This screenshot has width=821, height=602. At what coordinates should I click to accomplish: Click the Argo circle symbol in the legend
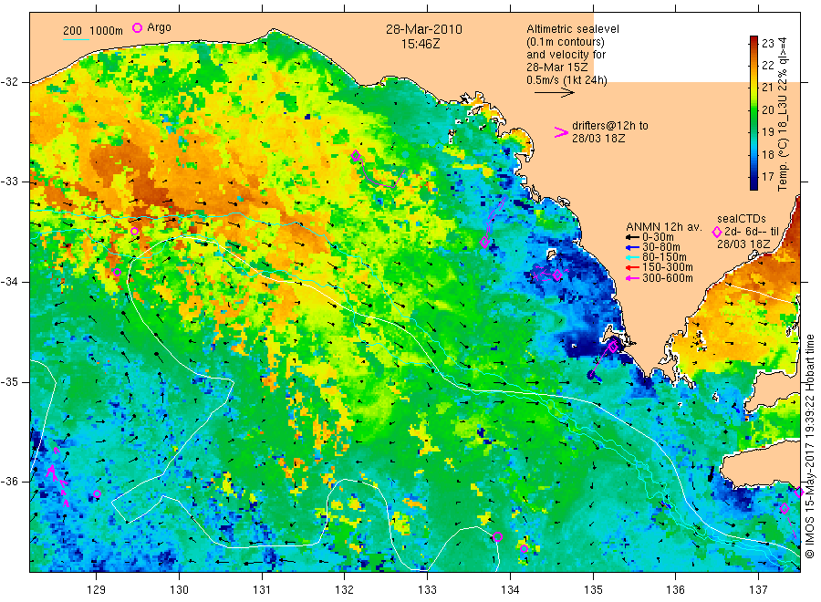coord(137,27)
